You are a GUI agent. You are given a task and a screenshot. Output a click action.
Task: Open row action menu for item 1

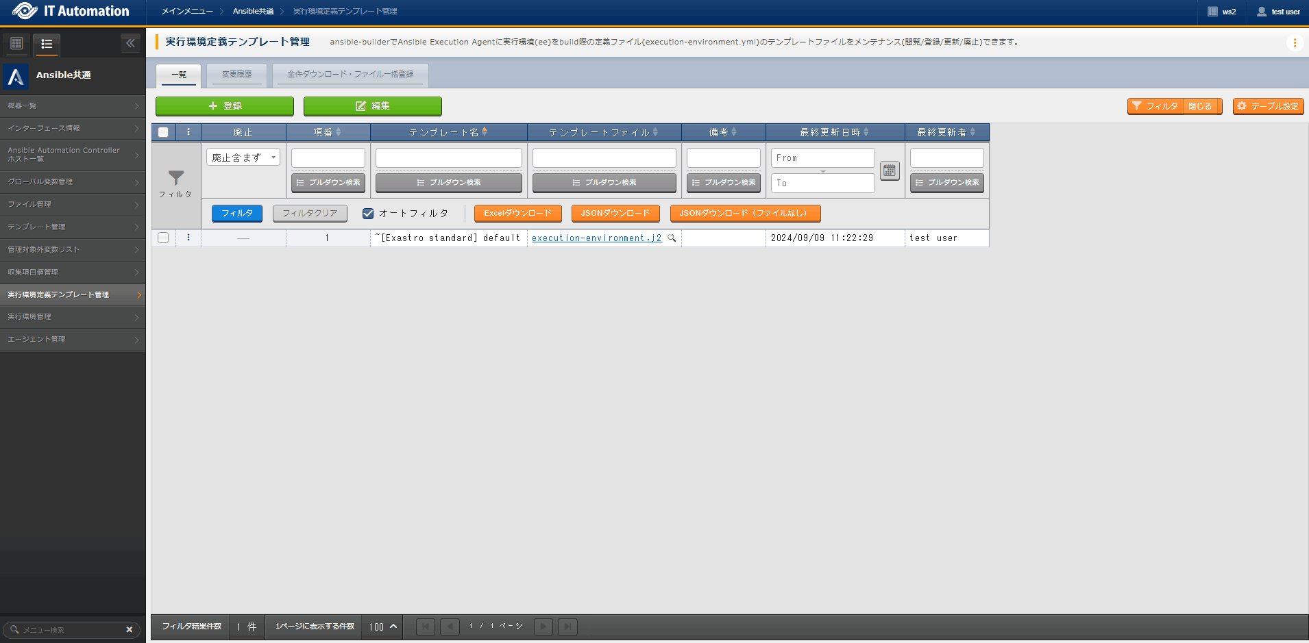pyautogui.click(x=188, y=238)
